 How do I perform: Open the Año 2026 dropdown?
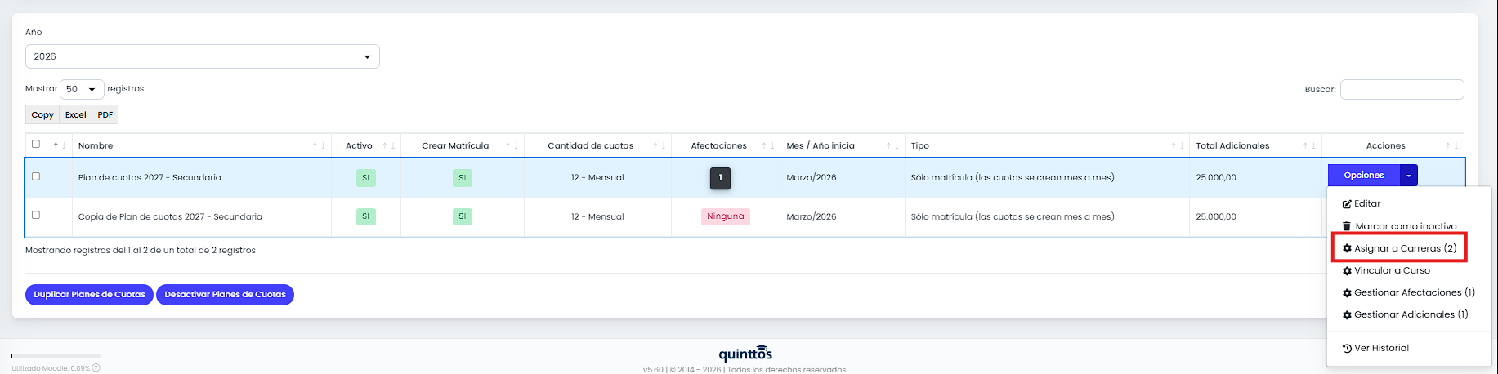click(202, 56)
